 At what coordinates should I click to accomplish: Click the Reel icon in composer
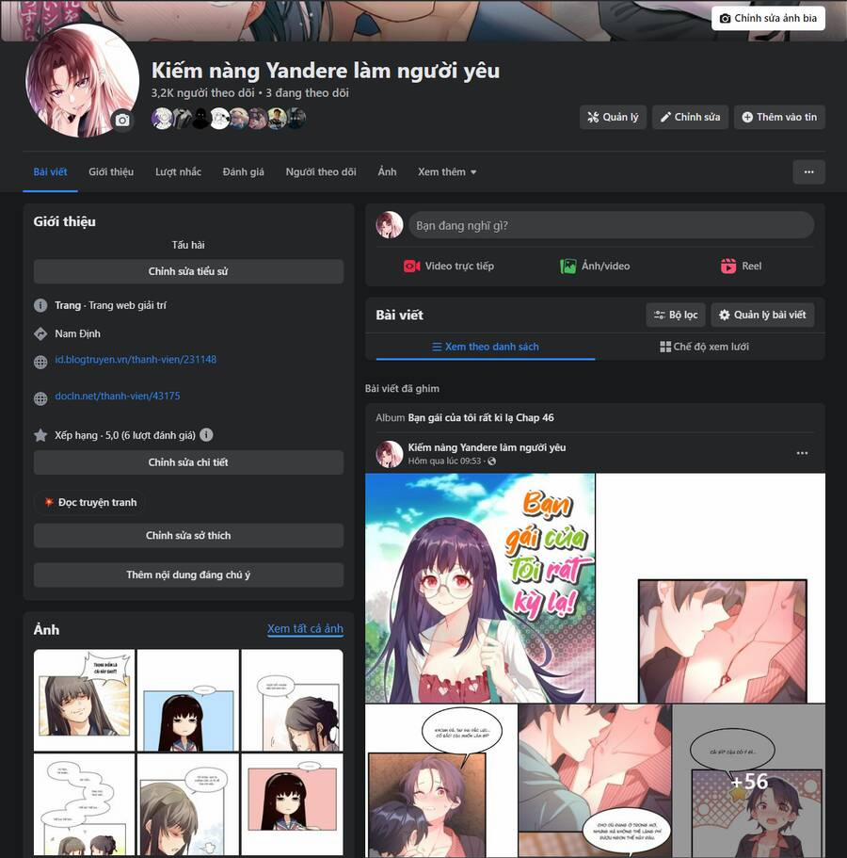[728, 267]
